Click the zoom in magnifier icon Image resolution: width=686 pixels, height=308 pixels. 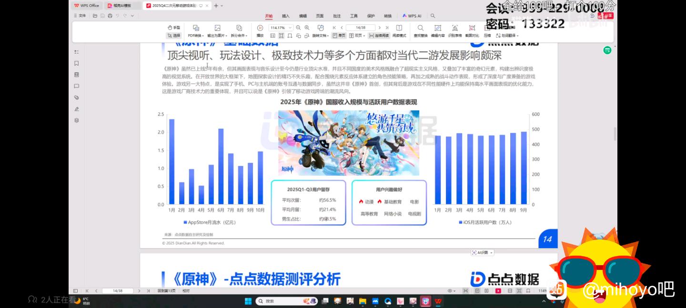coord(307,28)
